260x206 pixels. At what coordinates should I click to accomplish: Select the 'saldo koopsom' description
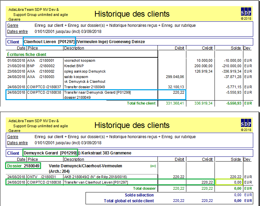click(x=76, y=77)
